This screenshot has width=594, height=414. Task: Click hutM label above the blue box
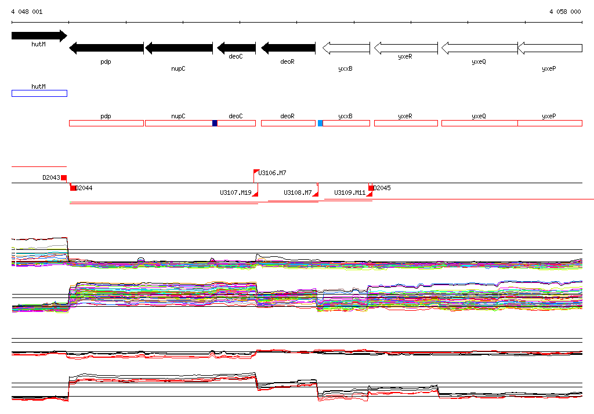click(39, 87)
